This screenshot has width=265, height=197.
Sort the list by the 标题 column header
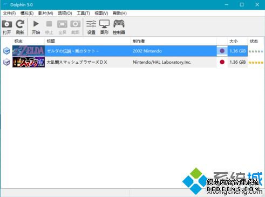[x=87, y=42]
